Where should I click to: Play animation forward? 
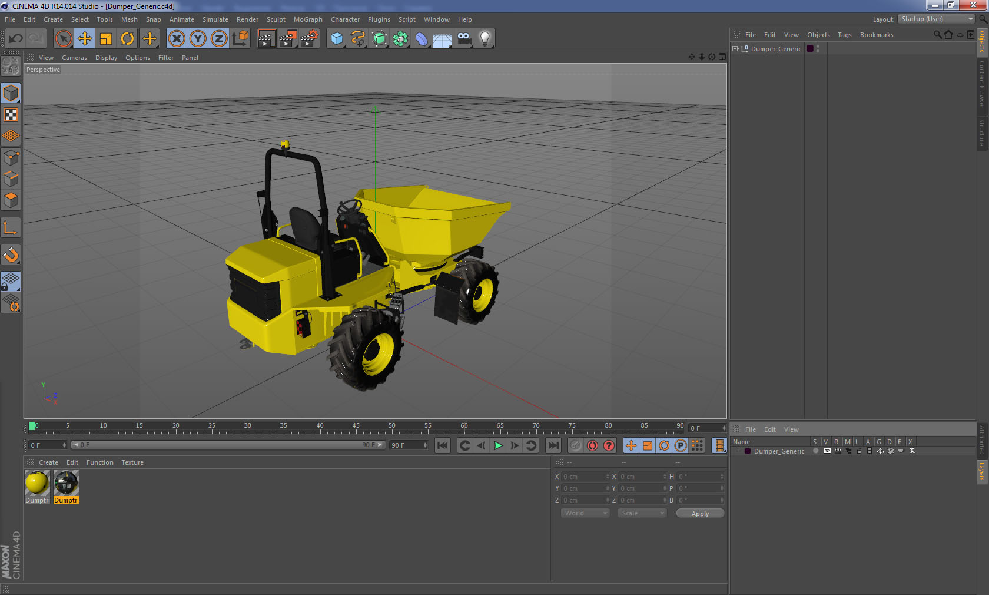click(x=498, y=445)
